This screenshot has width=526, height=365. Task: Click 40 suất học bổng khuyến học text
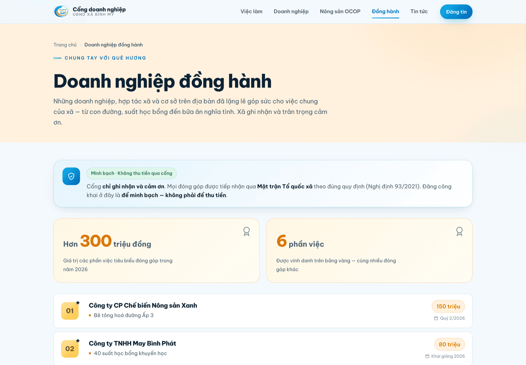pos(130,353)
